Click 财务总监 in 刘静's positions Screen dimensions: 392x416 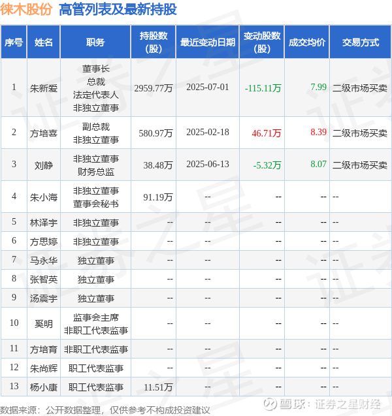96,172
